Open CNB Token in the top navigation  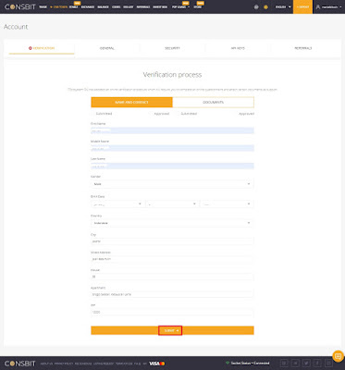click(59, 6)
